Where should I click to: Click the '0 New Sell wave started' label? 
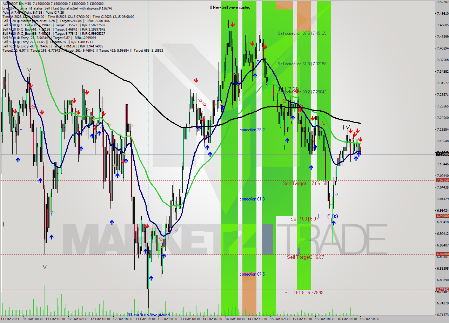[x=230, y=7]
